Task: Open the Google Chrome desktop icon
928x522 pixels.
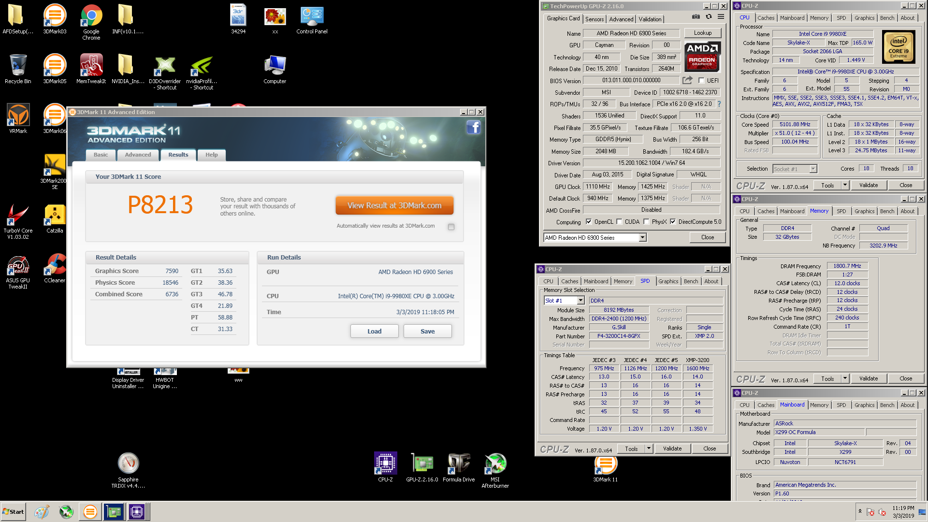Action: 91,22
